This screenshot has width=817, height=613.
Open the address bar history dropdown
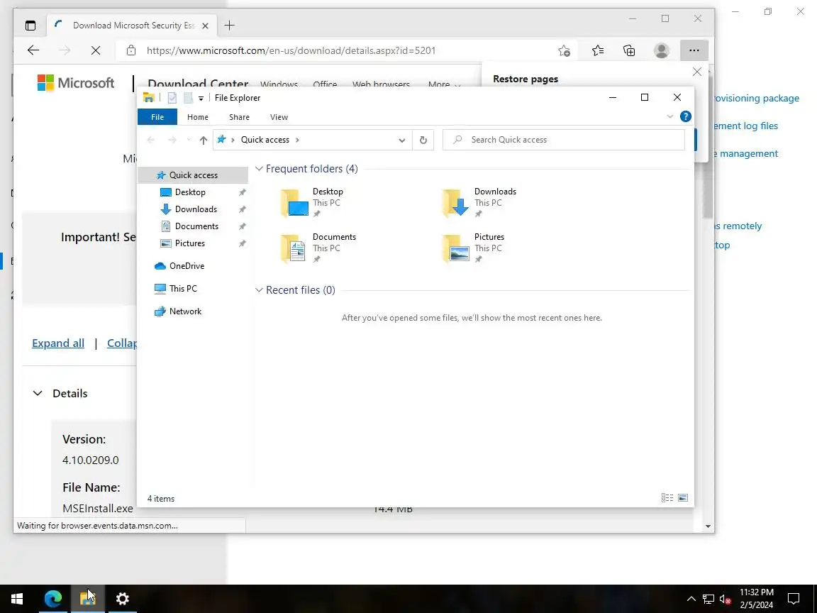[x=401, y=140]
